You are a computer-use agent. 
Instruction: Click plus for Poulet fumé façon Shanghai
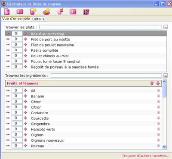click(x=25, y=61)
